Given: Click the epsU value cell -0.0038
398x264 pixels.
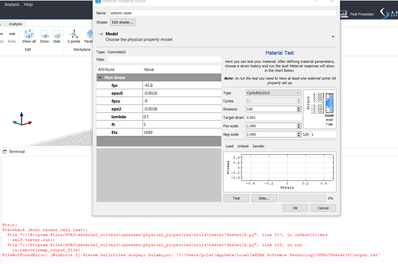Looking at the screenshot, I should pyautogui.click(x=182, y=109).
